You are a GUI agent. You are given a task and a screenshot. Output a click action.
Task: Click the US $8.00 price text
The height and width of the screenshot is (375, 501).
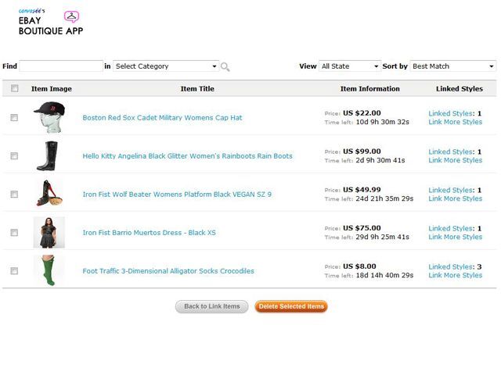click(x=359, y=266)
